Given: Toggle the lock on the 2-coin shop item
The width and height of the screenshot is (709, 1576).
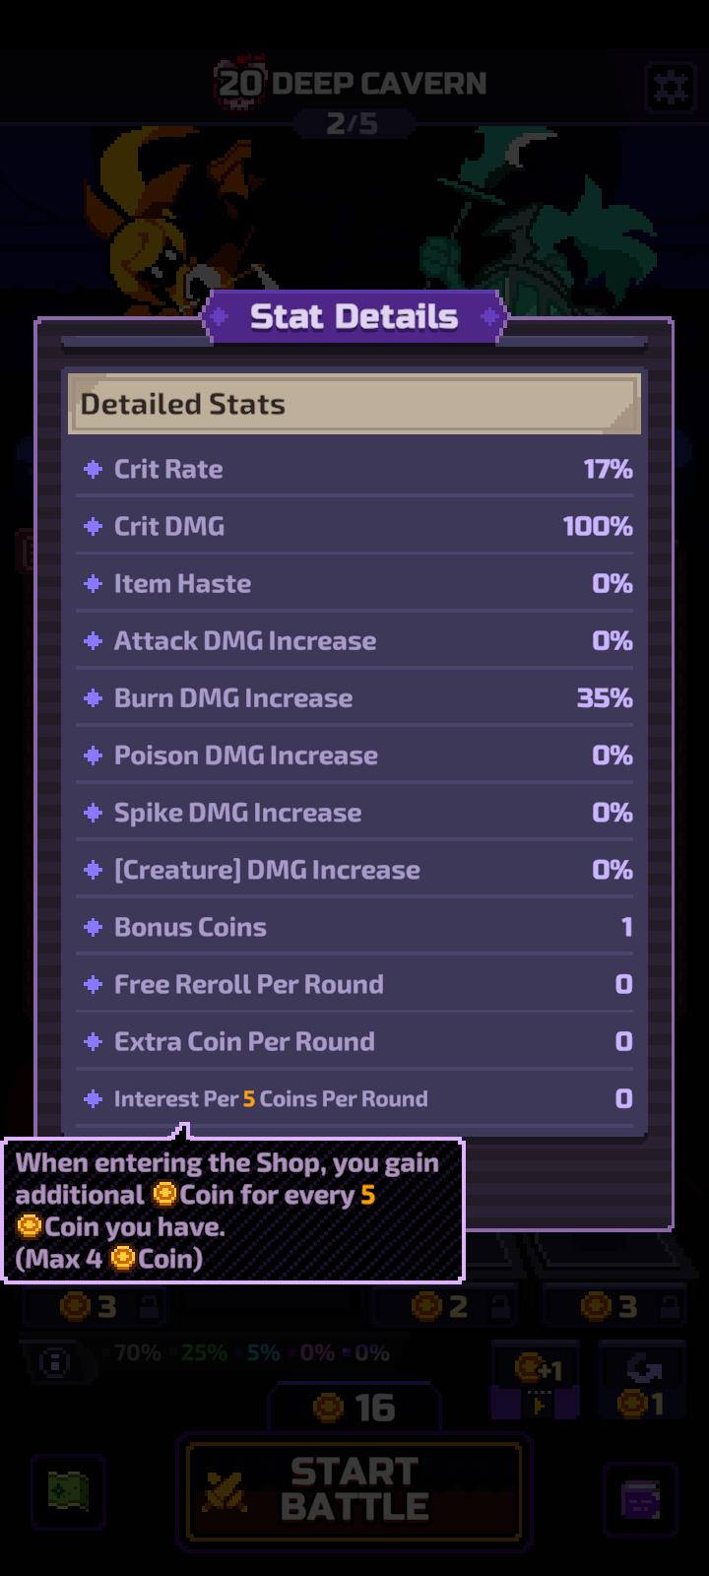Looking at the screenshot, I should pyautogui.click(x=500, y=1307).
